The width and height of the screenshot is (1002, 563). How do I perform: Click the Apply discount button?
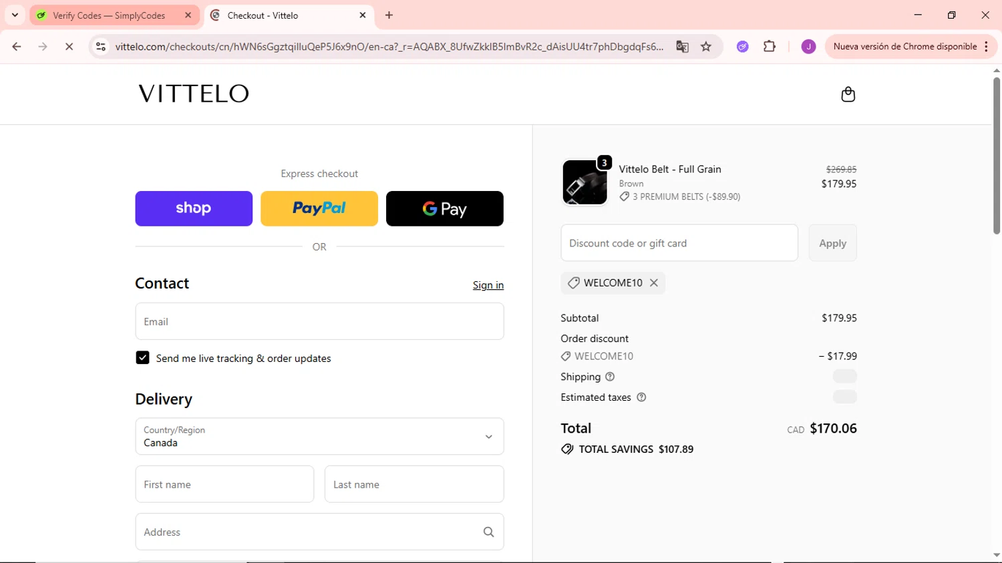click(x=832, y=243)
